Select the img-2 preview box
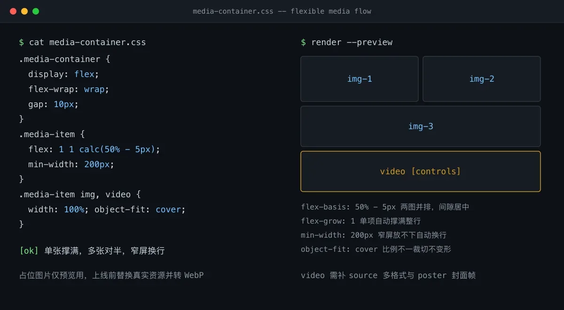564x310 pixels. [482, 79]
